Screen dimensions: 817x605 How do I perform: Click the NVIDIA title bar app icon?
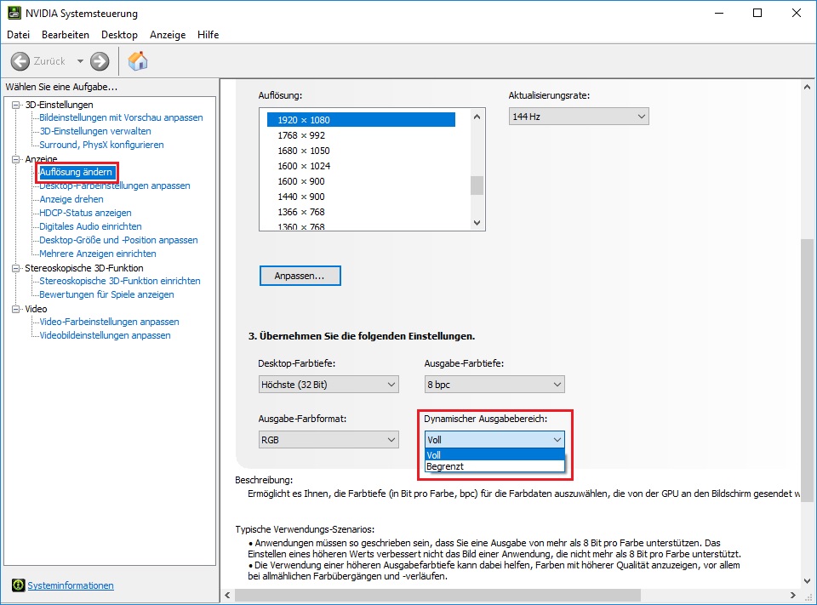(14, 13)
